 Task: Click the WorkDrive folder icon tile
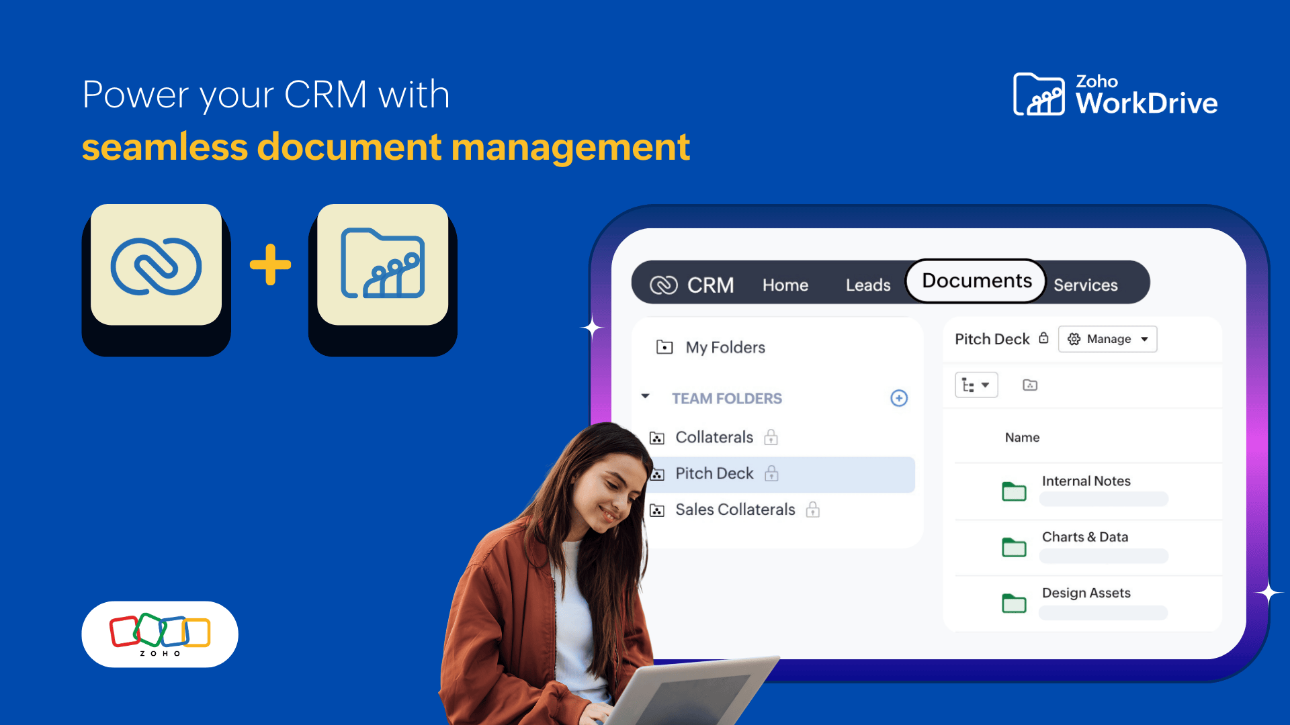pos(382,265)
